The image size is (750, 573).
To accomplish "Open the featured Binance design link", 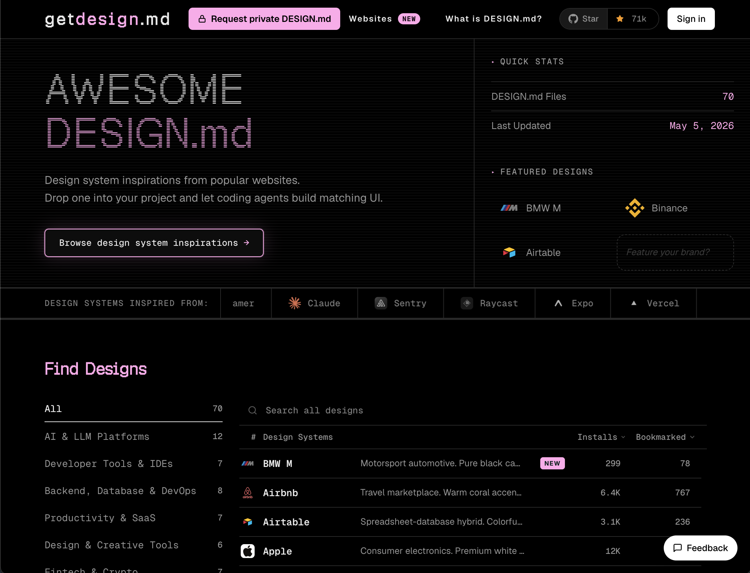I will tap(669, 208).
